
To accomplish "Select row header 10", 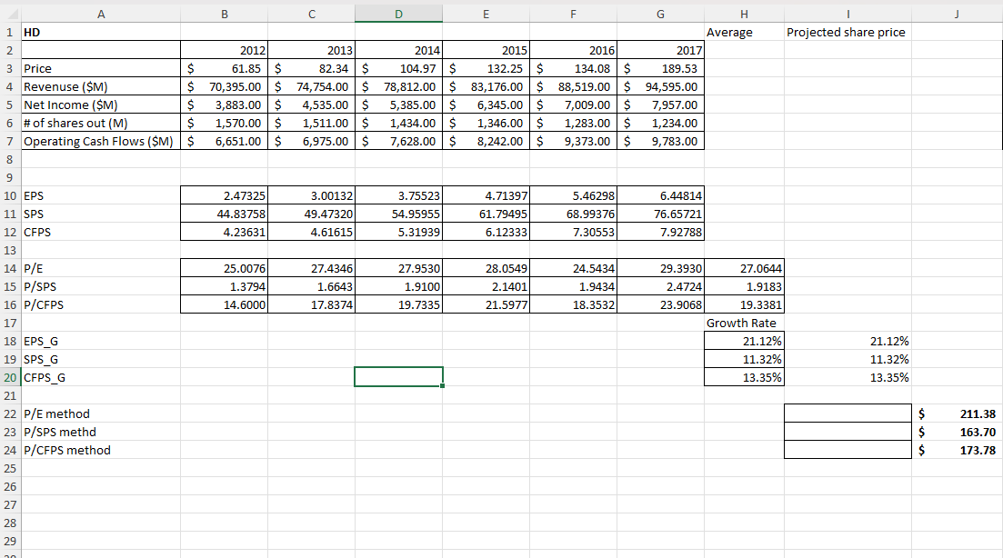I will [9, 195].
